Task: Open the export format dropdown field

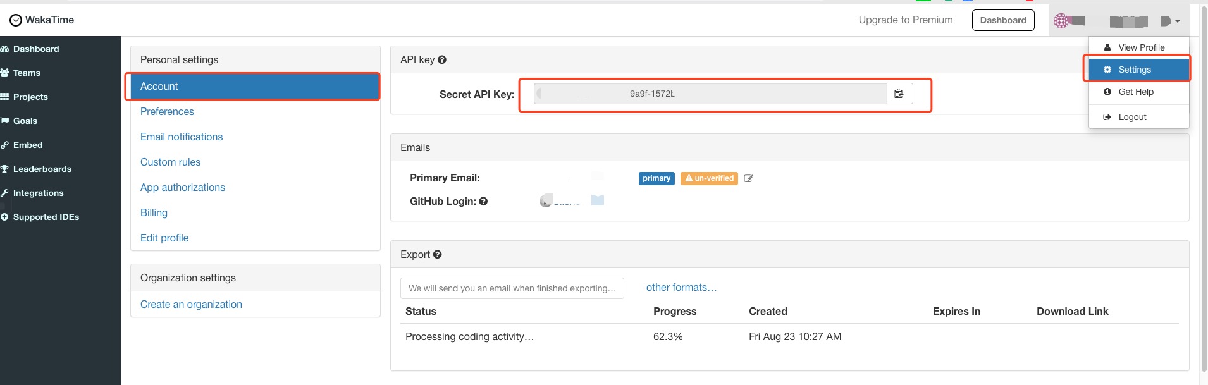Action: pyautogui.click(x=512, y=288)
